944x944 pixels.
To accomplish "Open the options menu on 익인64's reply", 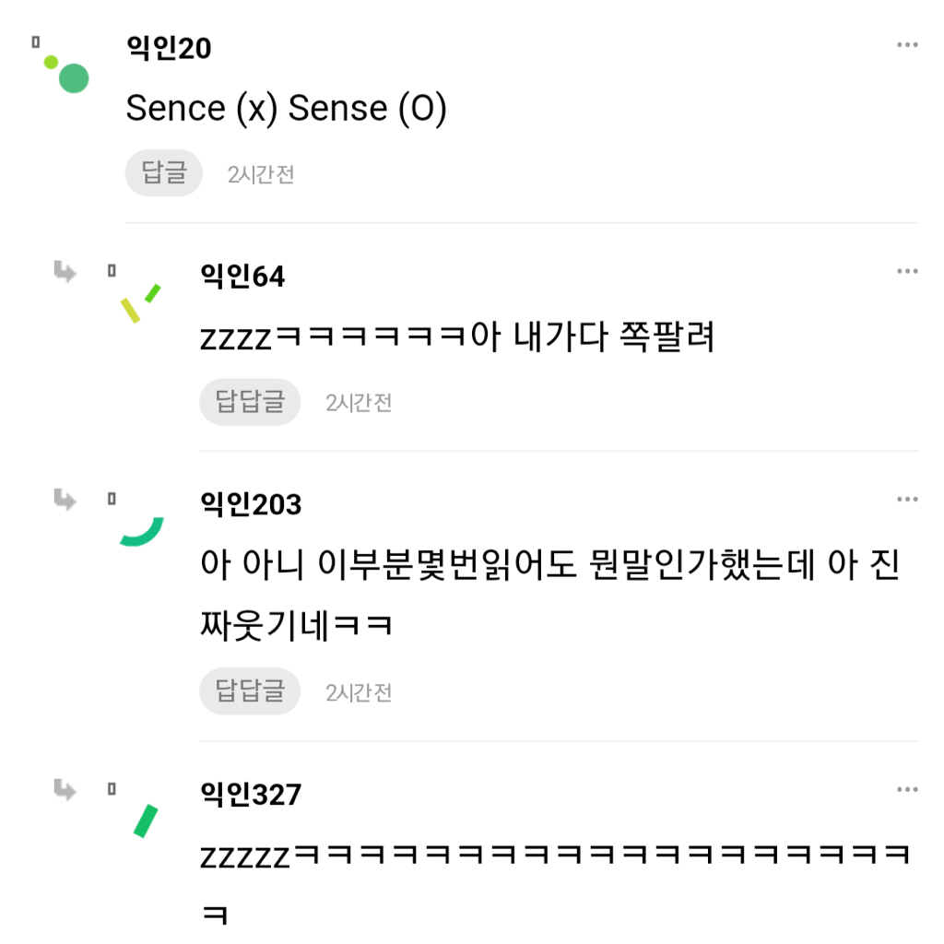I will point(907,270).
